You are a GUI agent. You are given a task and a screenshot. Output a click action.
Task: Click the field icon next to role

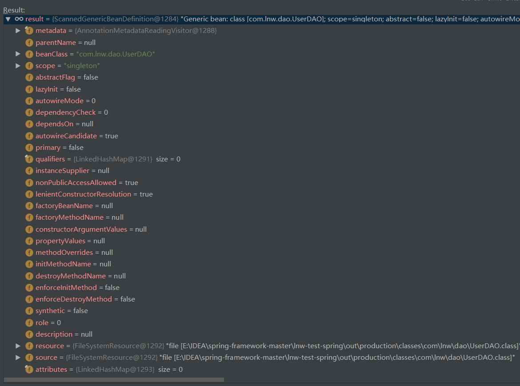click(x=29, y=322)
